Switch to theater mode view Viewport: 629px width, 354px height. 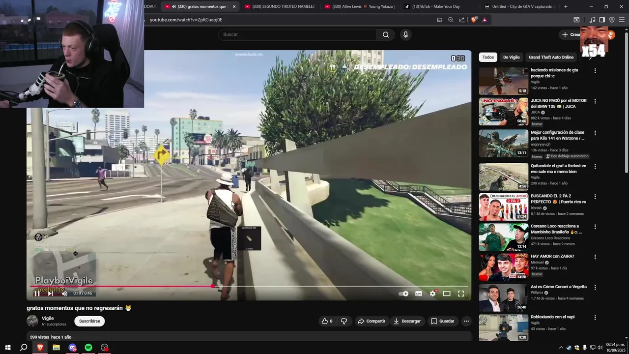447,294
